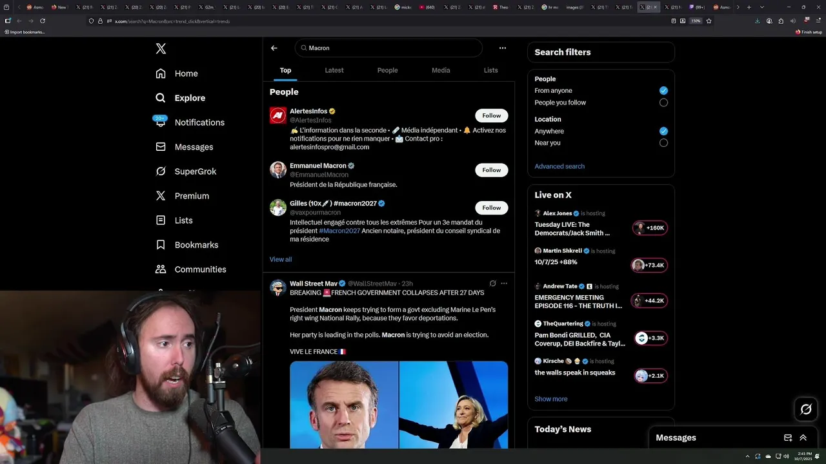Viewport: 826px width, 464px height.
Task: Select the Near you location option
Action: point(663,143)
